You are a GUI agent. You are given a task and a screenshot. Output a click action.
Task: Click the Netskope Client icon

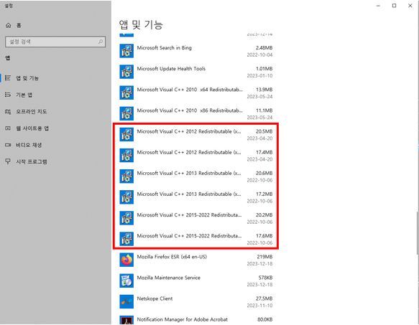coord(126,301)
